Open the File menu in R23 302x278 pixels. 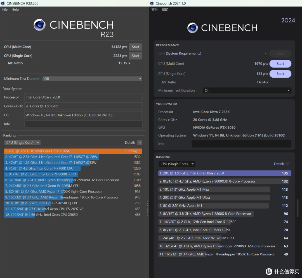(x=5, y=9)
